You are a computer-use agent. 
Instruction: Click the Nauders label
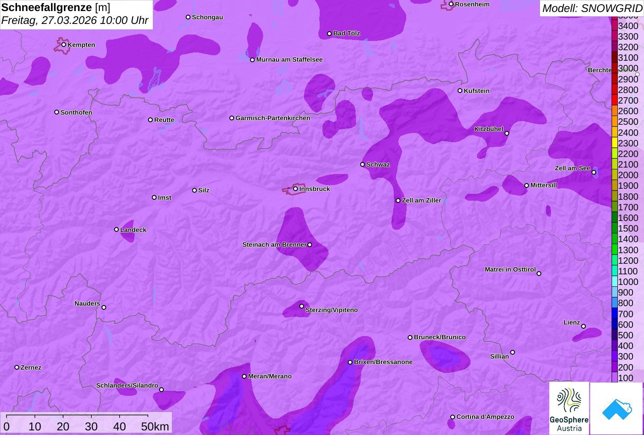point(87,303)
